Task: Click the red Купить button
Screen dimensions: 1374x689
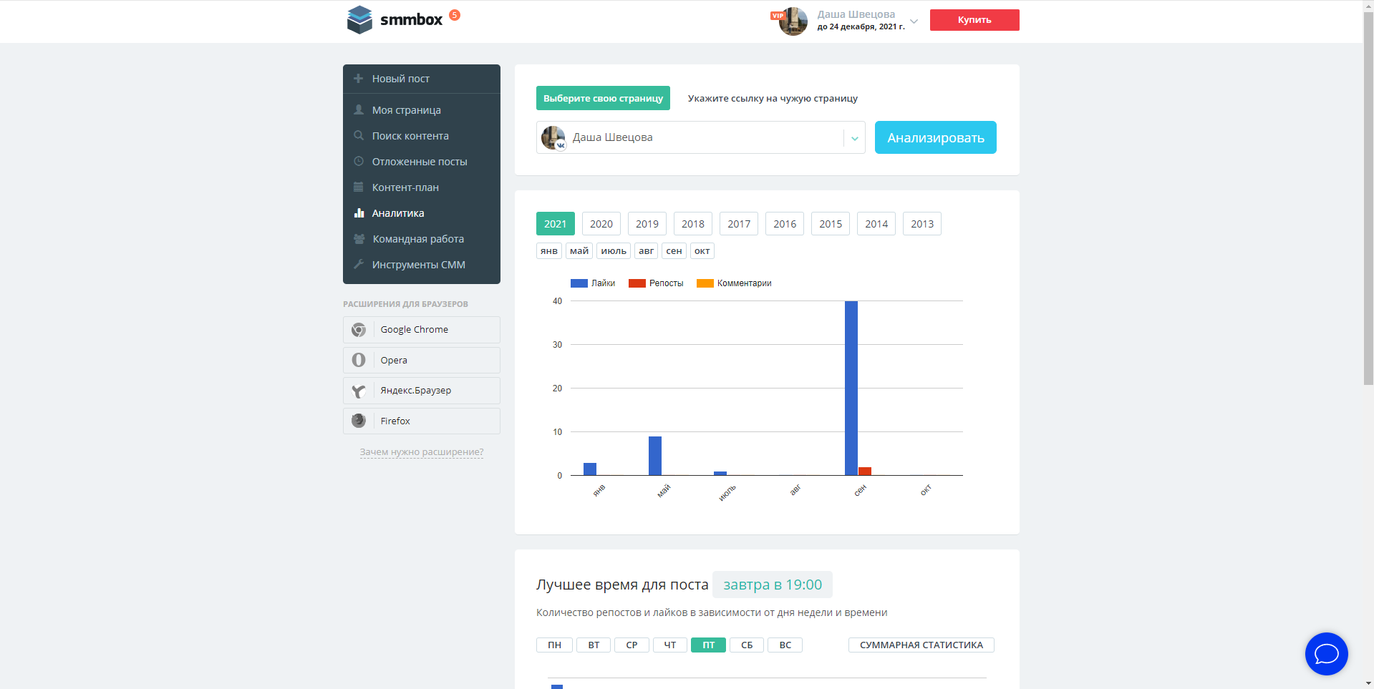Action: pos(974,20)
